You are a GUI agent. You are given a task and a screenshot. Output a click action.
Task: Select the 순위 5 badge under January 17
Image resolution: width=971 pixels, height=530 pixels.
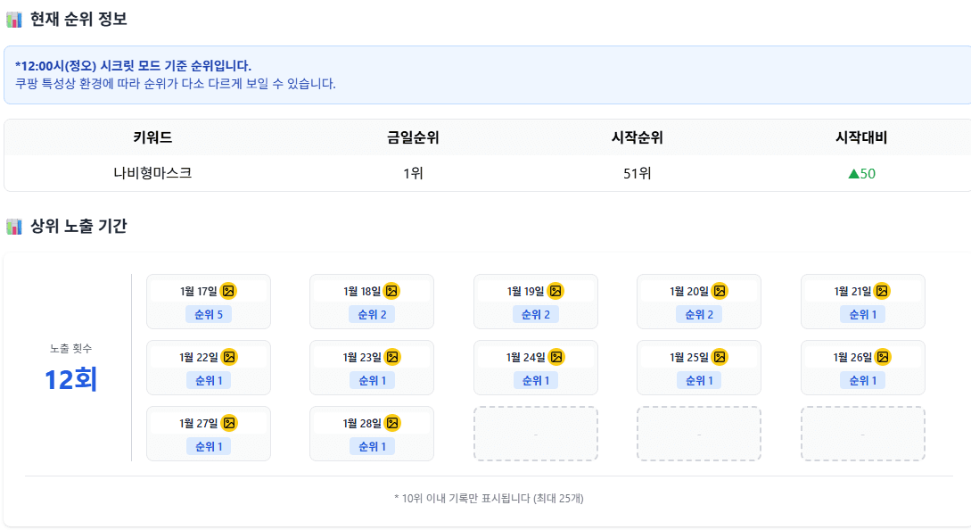(208, 314)
